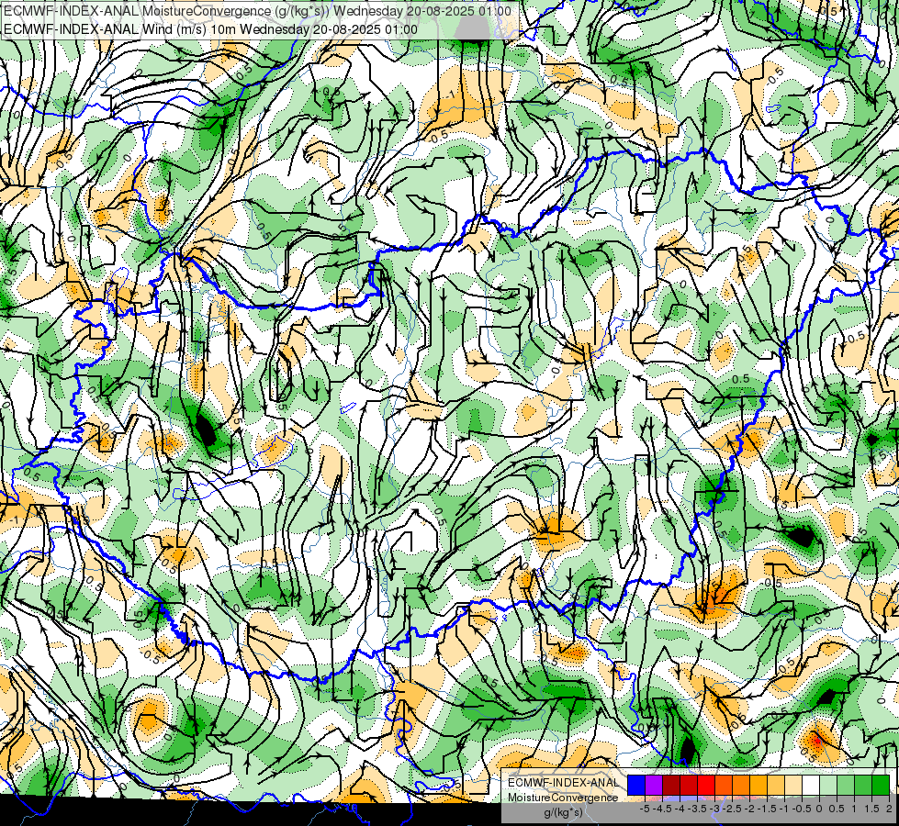Pick the palest green swatch between 0 and 0.5
The image size is (899, 826).
coord(828,786)
